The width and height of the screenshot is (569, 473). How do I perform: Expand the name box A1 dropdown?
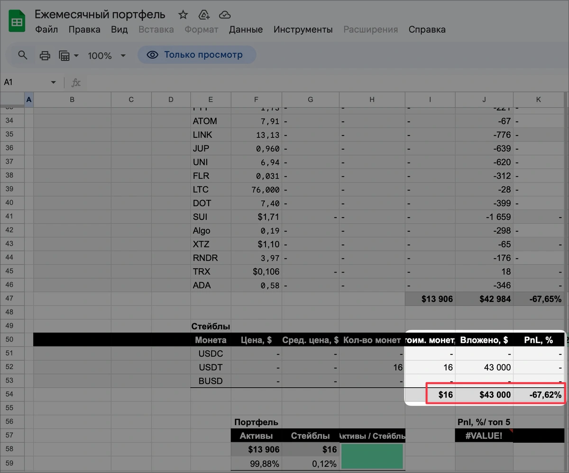(53, 82)
